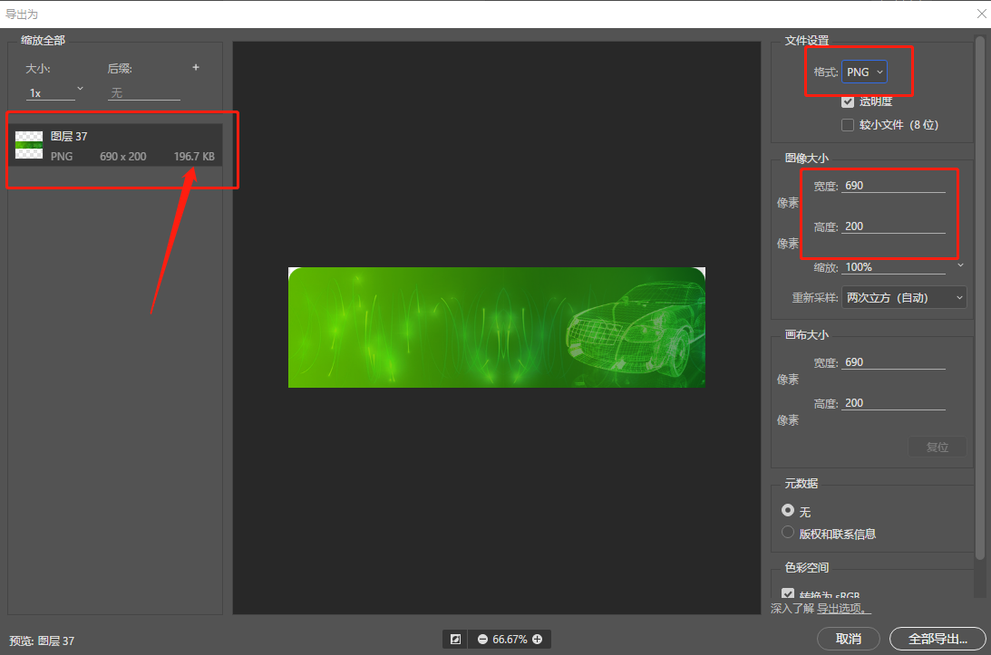
Task: Open the 缩放 percentage dropdown arrow
Action: [960, 266]
